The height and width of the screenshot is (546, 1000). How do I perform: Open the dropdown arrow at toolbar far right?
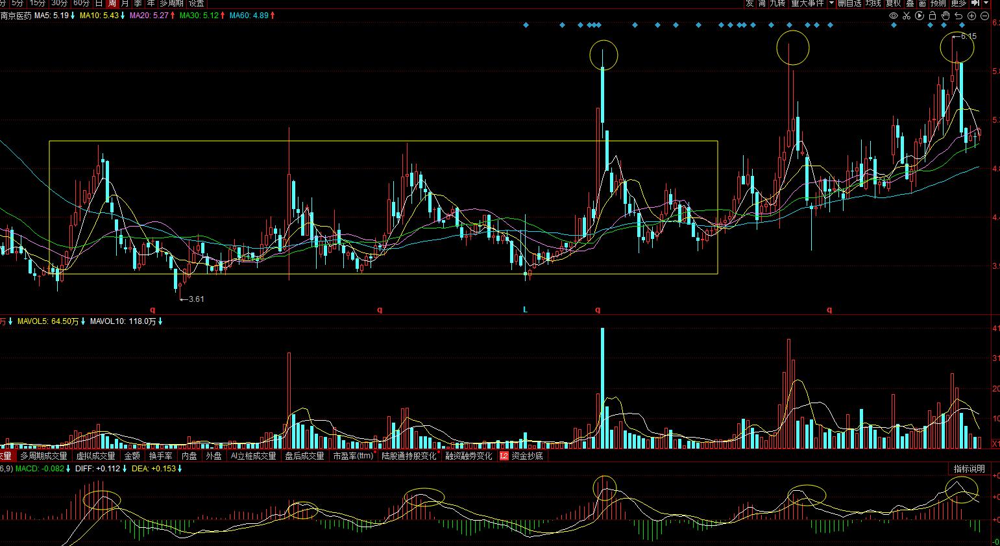click(x=987, y=3)
